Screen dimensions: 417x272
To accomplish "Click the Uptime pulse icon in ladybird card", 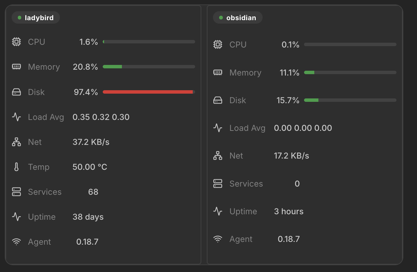I will [x=16, y=217].
